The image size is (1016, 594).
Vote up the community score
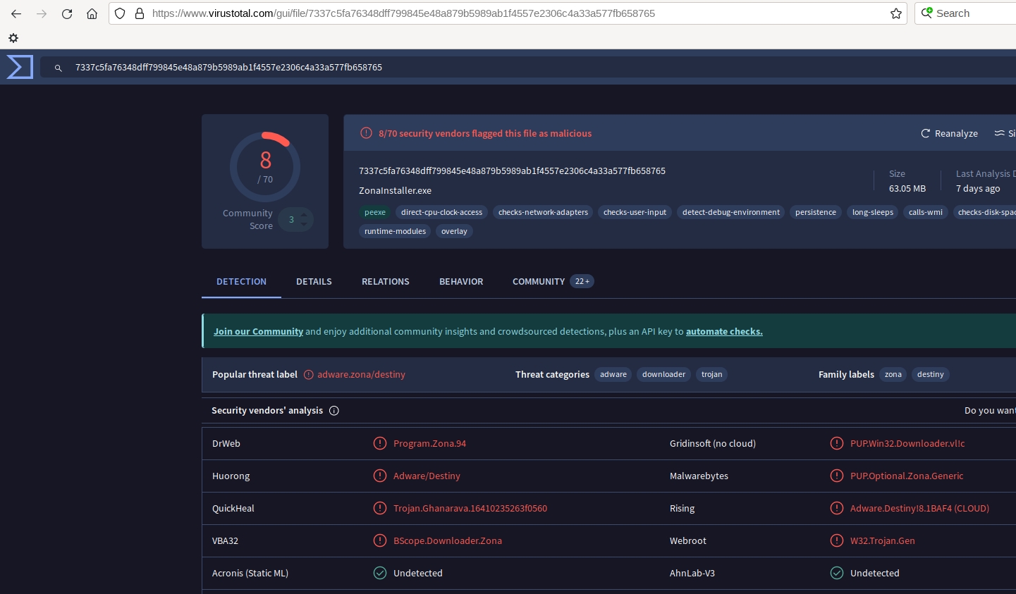coord(304,215)
